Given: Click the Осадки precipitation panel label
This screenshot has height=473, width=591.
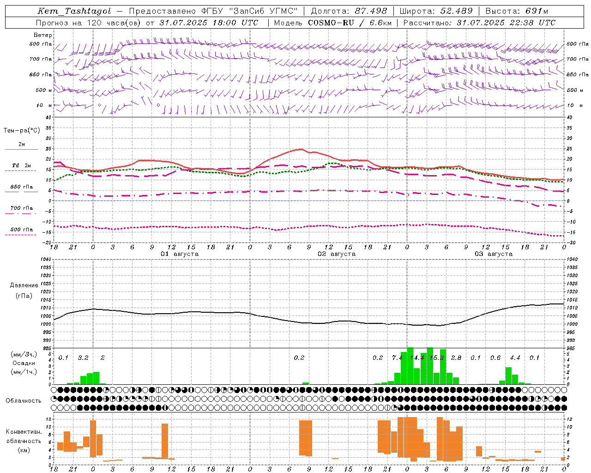Looking at the screenshot, I should pos(24,363).
